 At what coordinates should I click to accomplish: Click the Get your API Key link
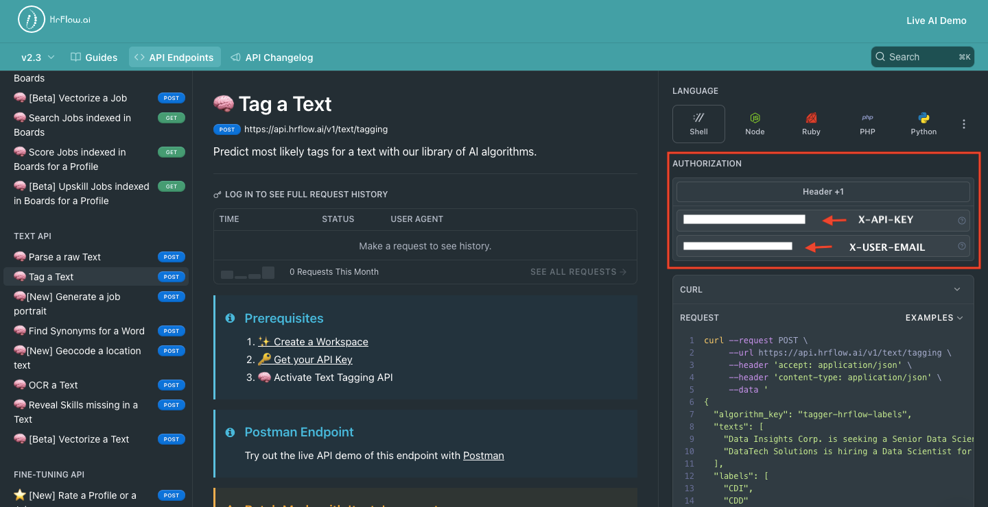coord(311,359)
